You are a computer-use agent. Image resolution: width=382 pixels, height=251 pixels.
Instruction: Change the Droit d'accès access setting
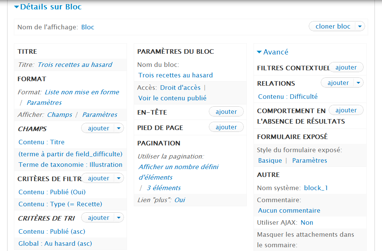(180, 88)
